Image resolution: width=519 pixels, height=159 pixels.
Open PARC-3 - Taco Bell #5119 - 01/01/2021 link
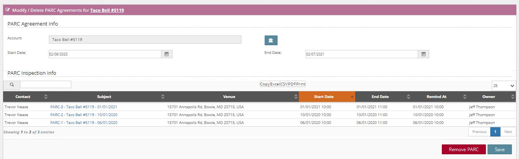[x=83, y=107]
